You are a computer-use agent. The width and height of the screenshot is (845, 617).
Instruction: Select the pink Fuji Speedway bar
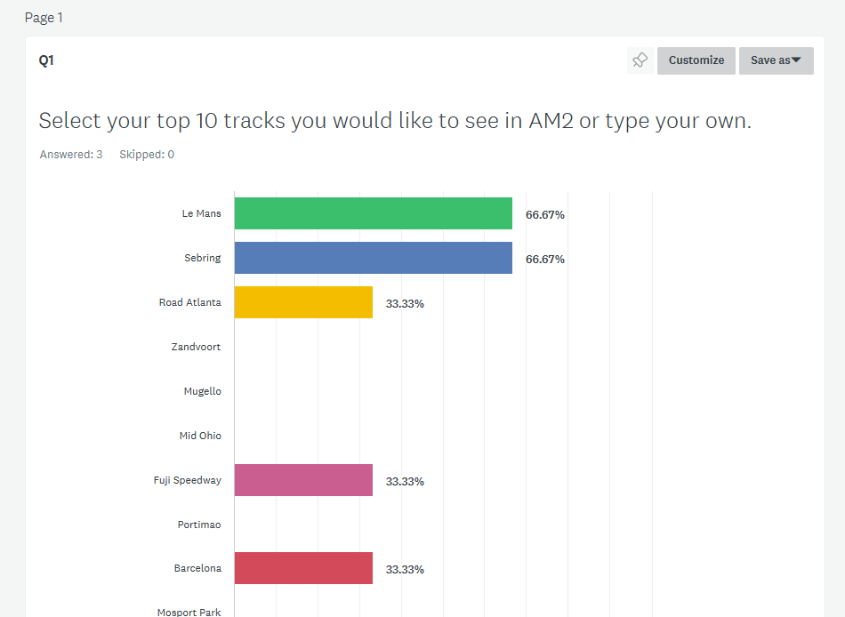304,480
